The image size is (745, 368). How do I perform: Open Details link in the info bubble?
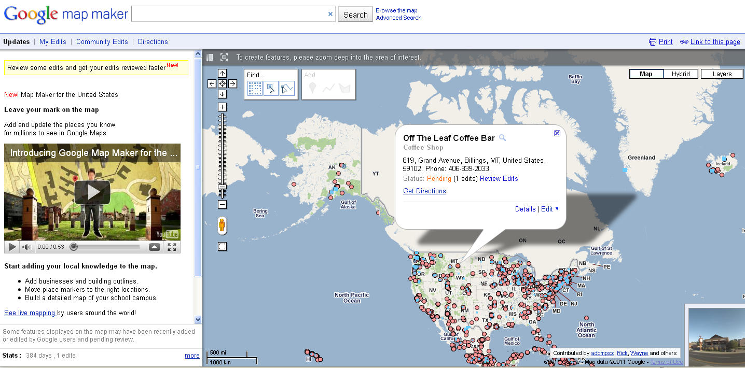[525, 209]
